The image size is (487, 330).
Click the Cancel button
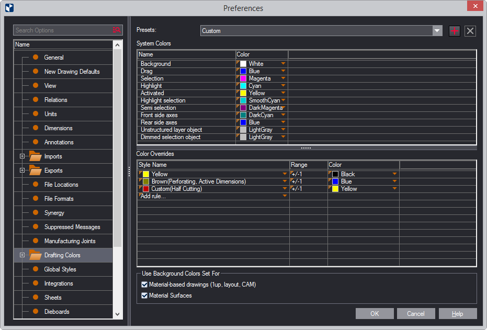pos(416,314)
